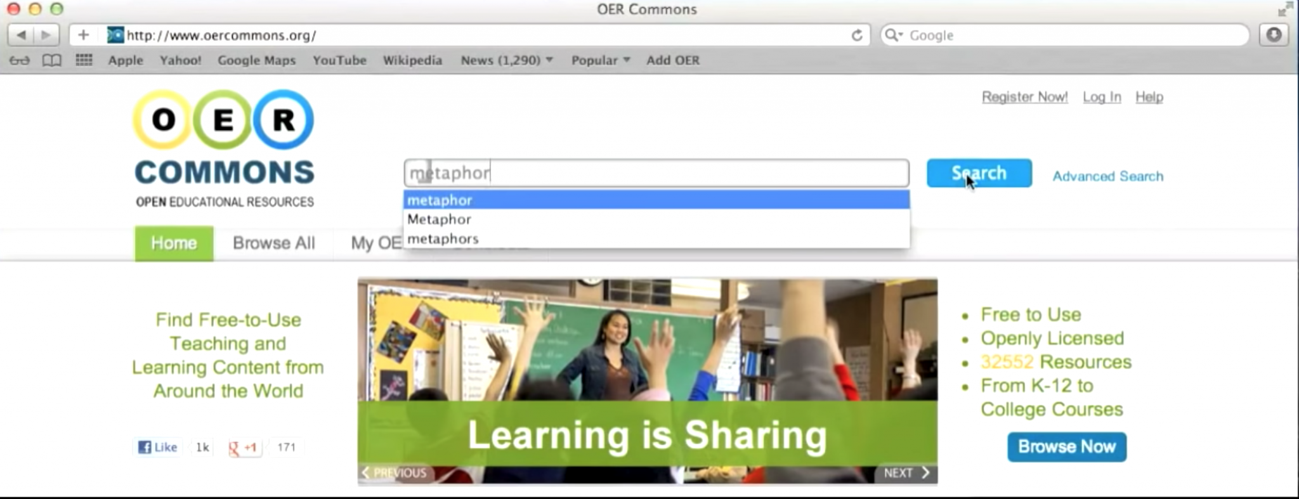Open the My OER tab

point(376,243)
